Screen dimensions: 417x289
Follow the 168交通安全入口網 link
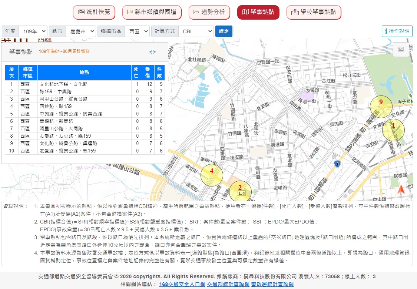[182, 284]
